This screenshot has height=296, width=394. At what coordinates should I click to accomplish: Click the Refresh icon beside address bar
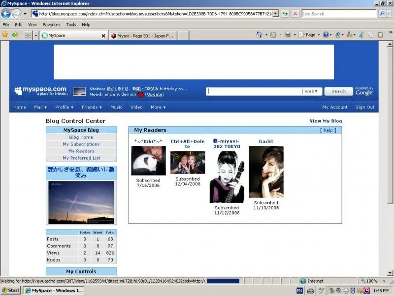coord(285,14)
